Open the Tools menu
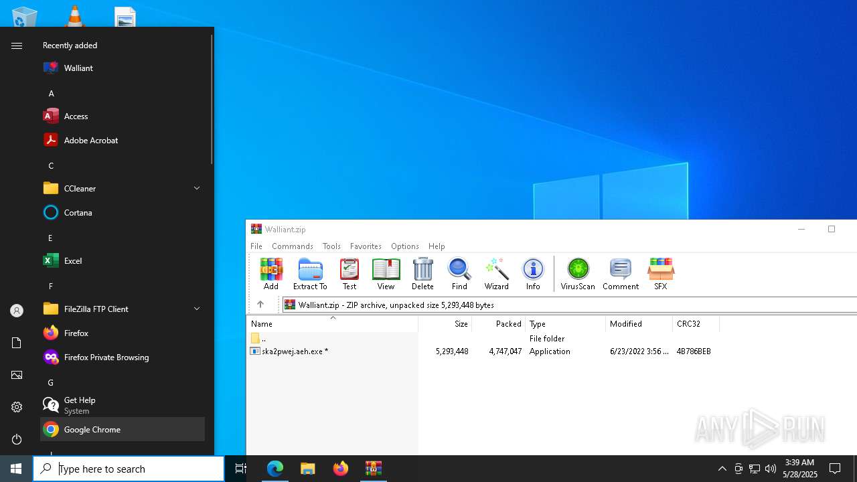The height and width of the screenshot is (482, 857). 331,246
